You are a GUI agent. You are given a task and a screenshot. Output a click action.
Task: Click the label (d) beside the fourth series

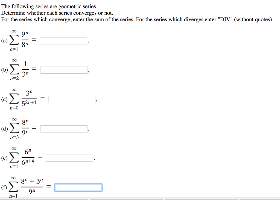point(4,129)
